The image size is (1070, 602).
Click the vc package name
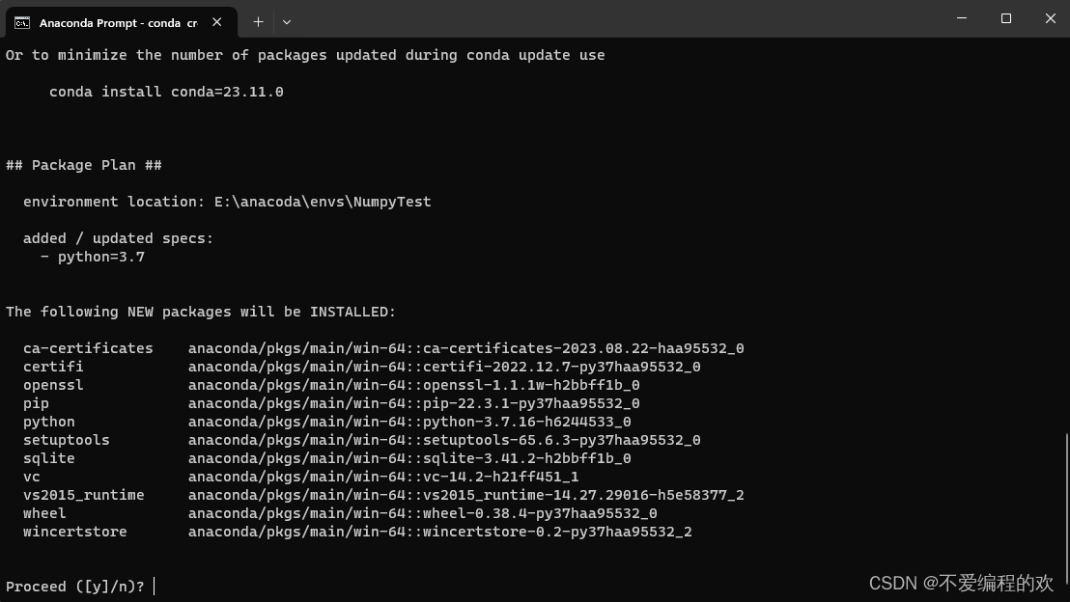[32, 478]
